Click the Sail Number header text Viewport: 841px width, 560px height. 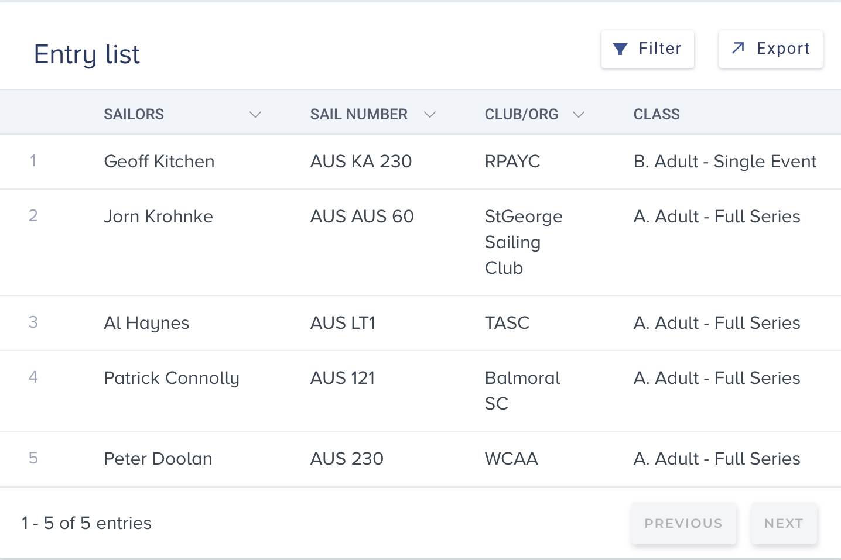(358, 115)
